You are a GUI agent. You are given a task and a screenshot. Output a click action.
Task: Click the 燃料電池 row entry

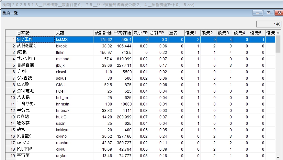click(x=35, y=91)
